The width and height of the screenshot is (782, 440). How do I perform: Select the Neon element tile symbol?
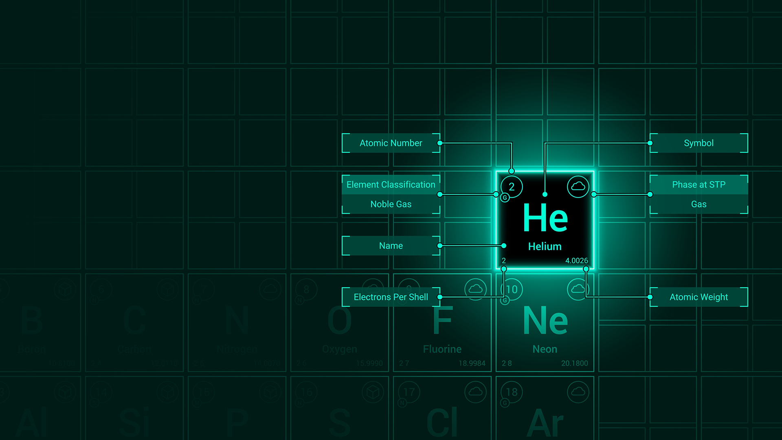pyautogui.click(x=545, y=321)
